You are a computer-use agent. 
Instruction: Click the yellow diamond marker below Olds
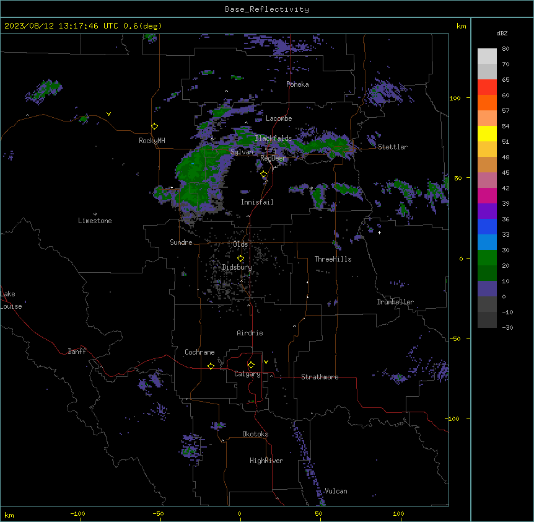(240, 258)
